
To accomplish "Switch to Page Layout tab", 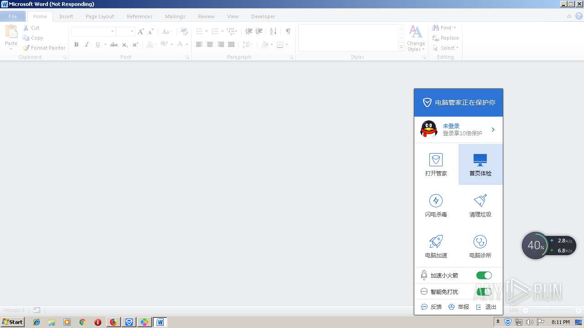I will (x=100, y=16).
